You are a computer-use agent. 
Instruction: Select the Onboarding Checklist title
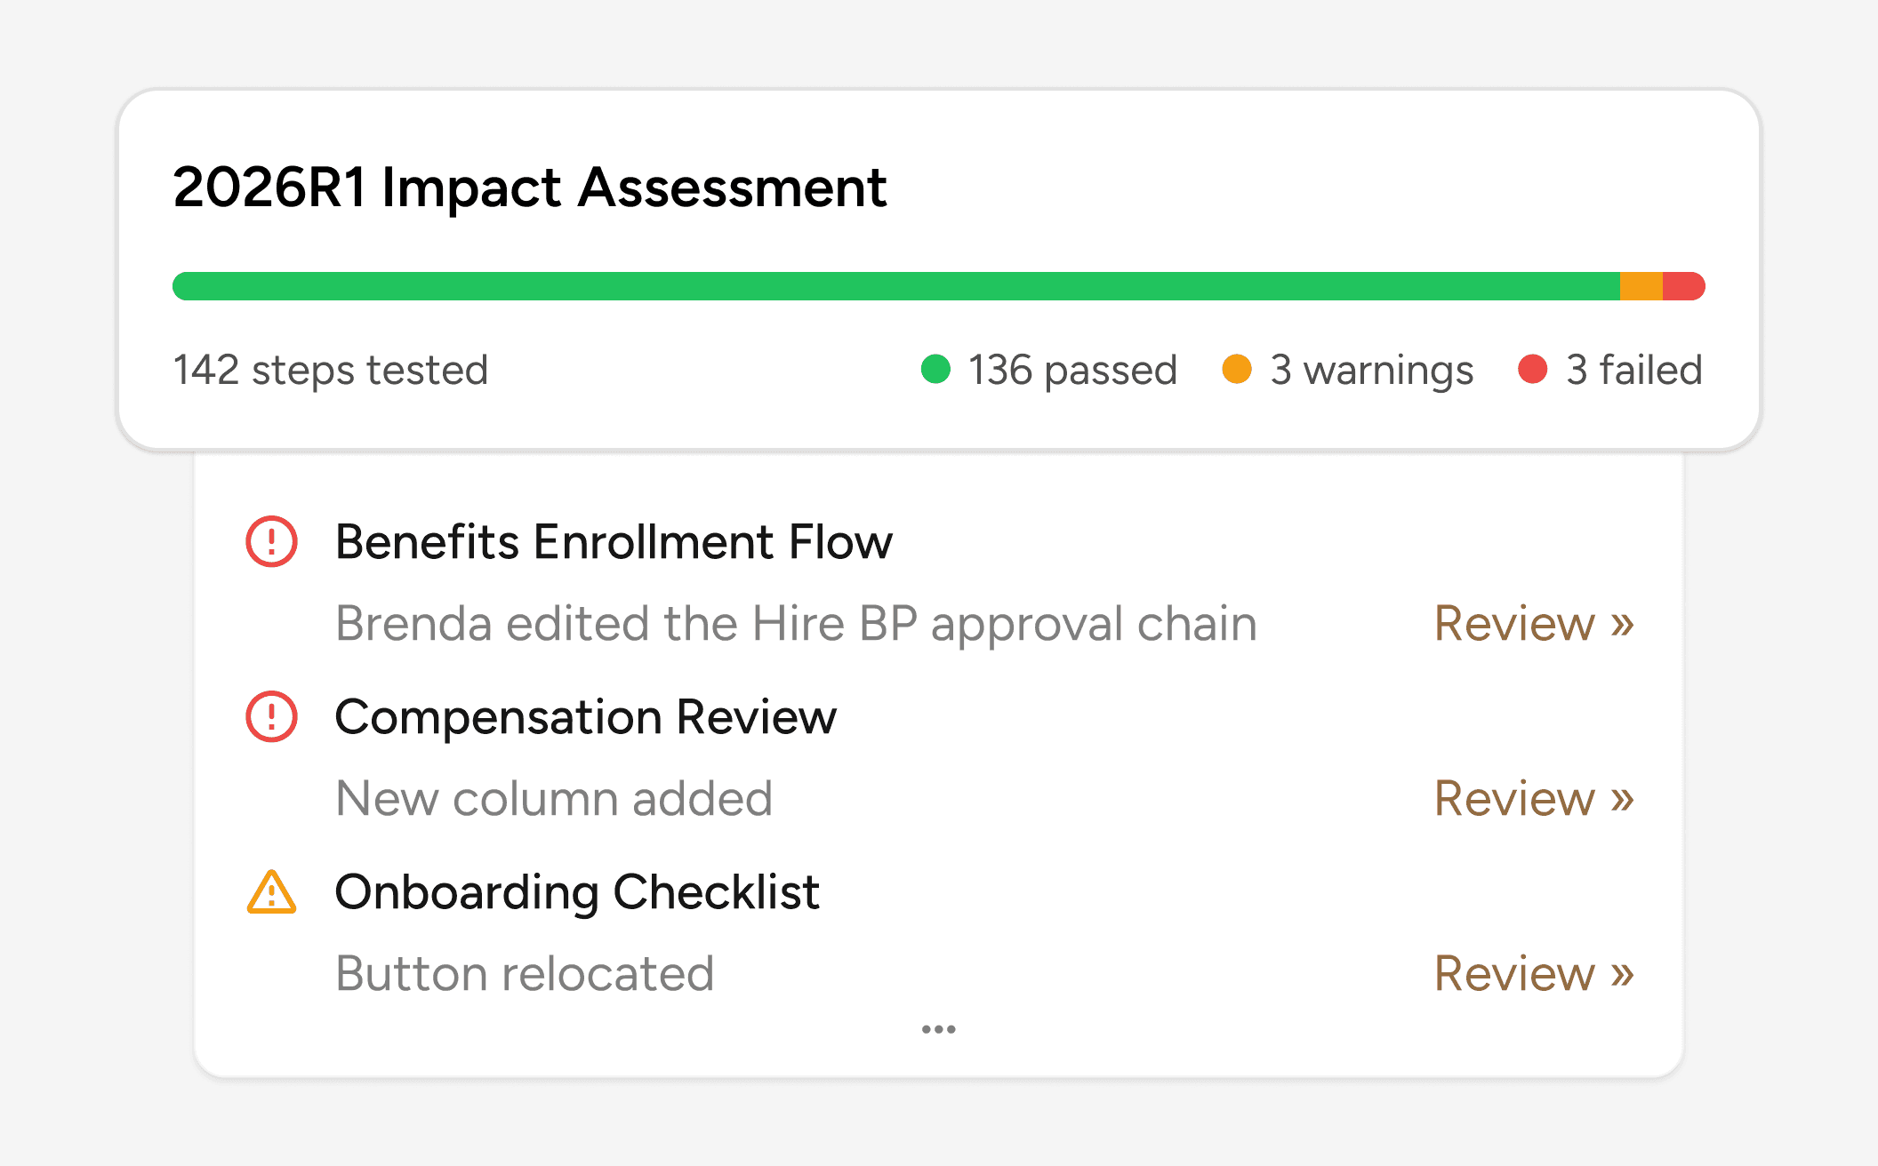click(x=577, y=891)
